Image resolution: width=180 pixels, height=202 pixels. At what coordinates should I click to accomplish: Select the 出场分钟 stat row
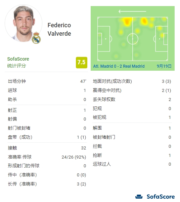point(47,81)
